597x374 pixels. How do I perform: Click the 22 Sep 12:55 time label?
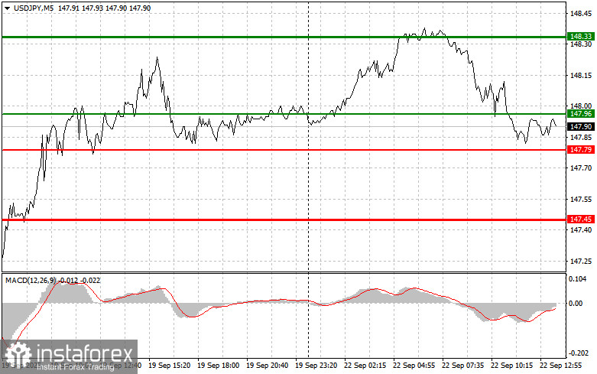[561, 366]
